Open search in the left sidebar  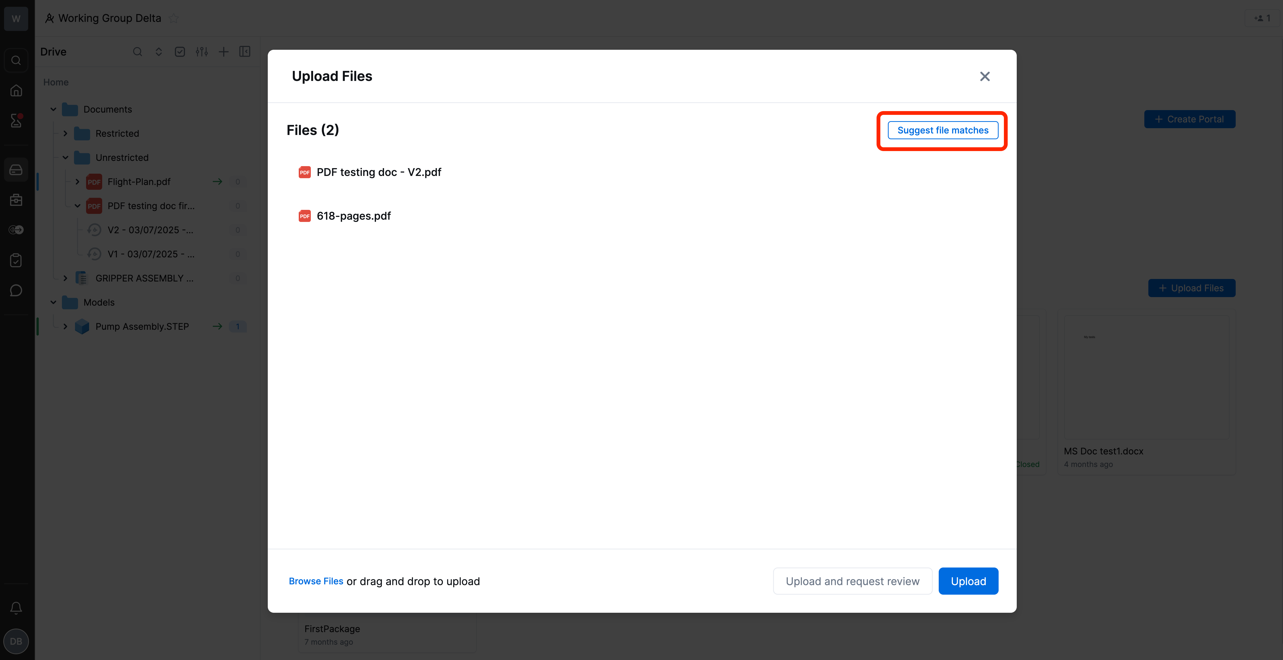16,60
